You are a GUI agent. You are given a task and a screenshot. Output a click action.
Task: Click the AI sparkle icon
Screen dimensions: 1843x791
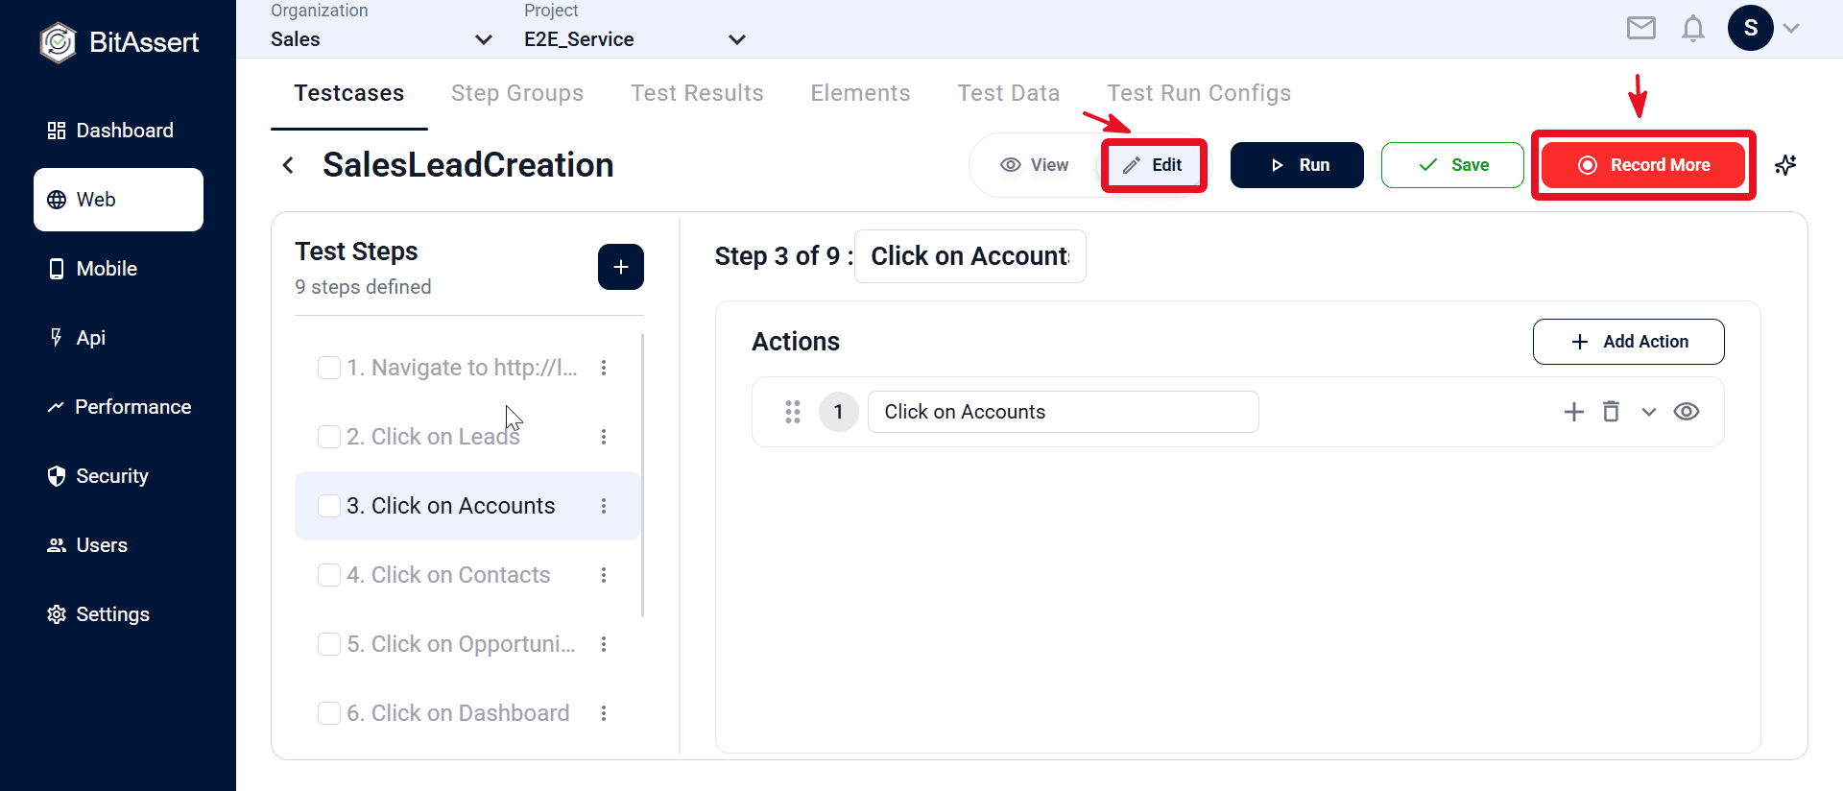pyautogui.click(x=1785, y=165)
